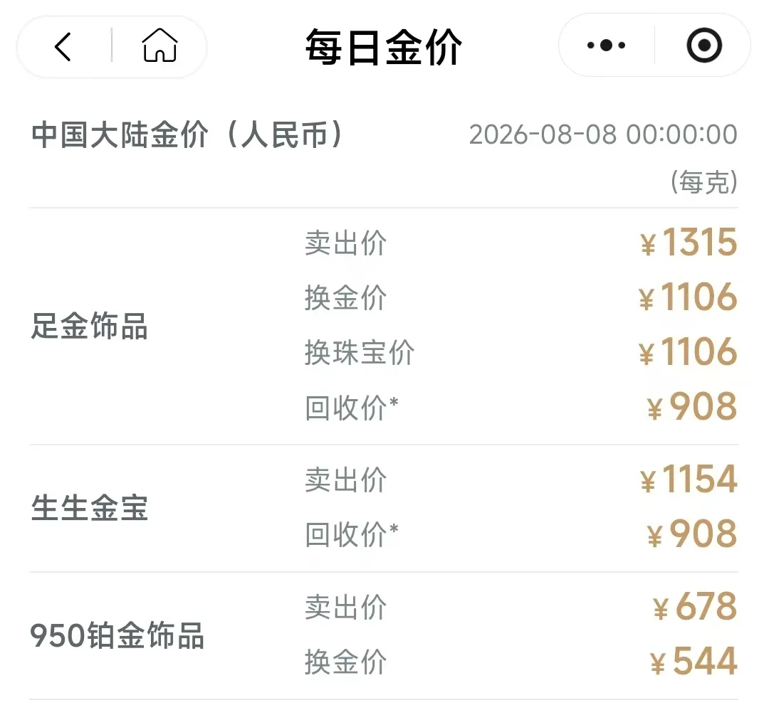This screenshot has width=759, height=710.
Task: Tap the back arrow icon
Action: (x=63, y=47)
